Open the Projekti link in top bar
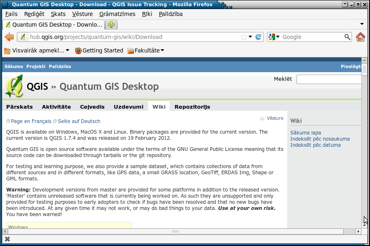The height and width of the screenshot is (246, 370). (x=36, y=66)
